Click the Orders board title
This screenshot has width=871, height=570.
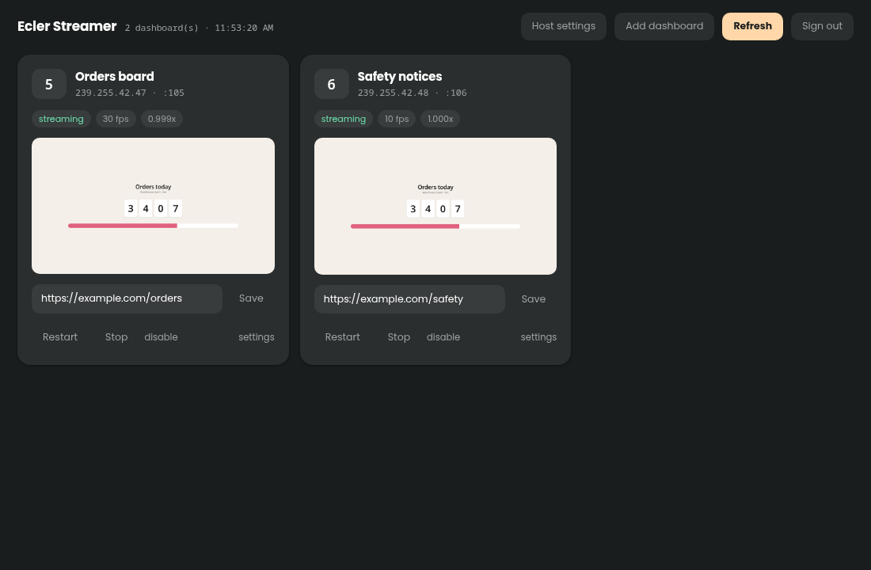coord(115,77)
